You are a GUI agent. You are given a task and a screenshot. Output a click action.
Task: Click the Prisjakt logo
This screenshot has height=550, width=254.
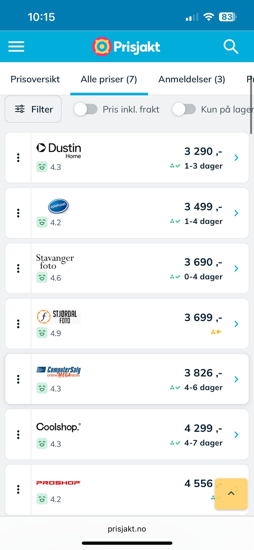(126, 47)
